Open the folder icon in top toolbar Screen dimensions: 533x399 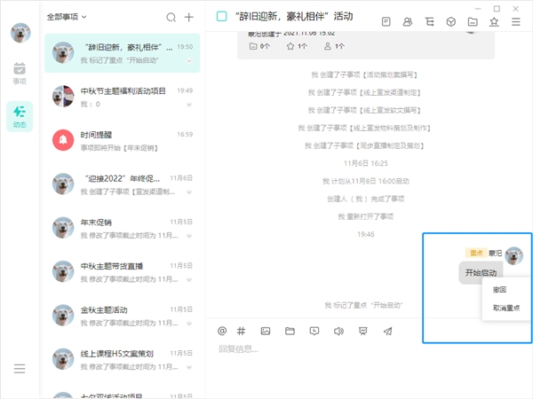(473, 22)
